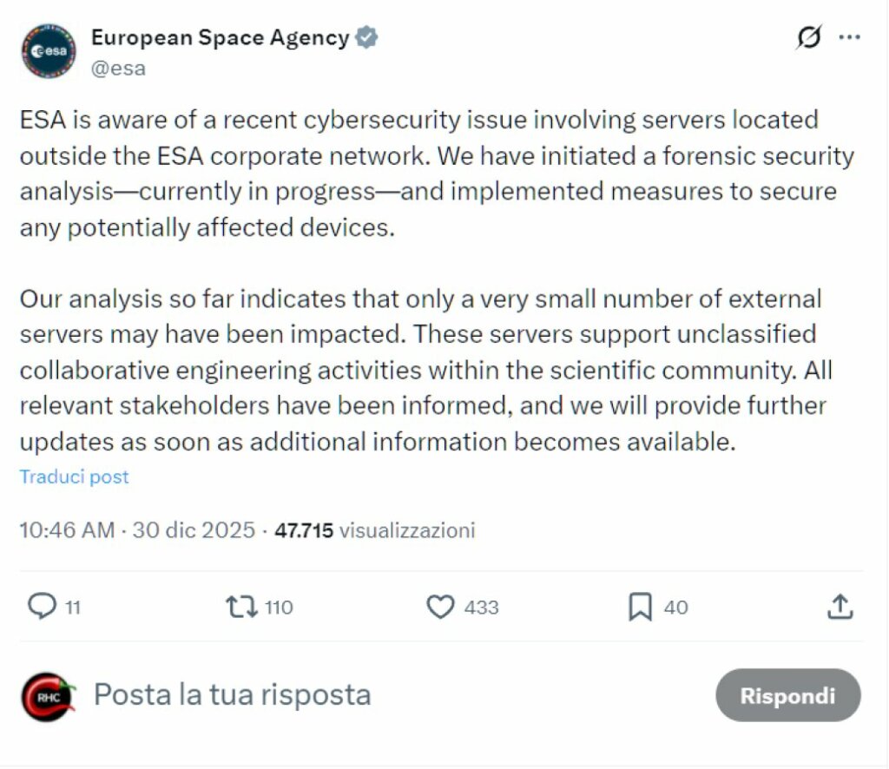
Task: Click the blue verified badge
Action: pos(367,37)
